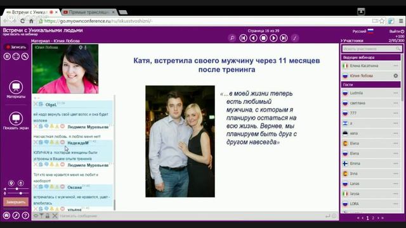Click the browser home button
Screen dimensions: 406x228
[x=31, y=21]
